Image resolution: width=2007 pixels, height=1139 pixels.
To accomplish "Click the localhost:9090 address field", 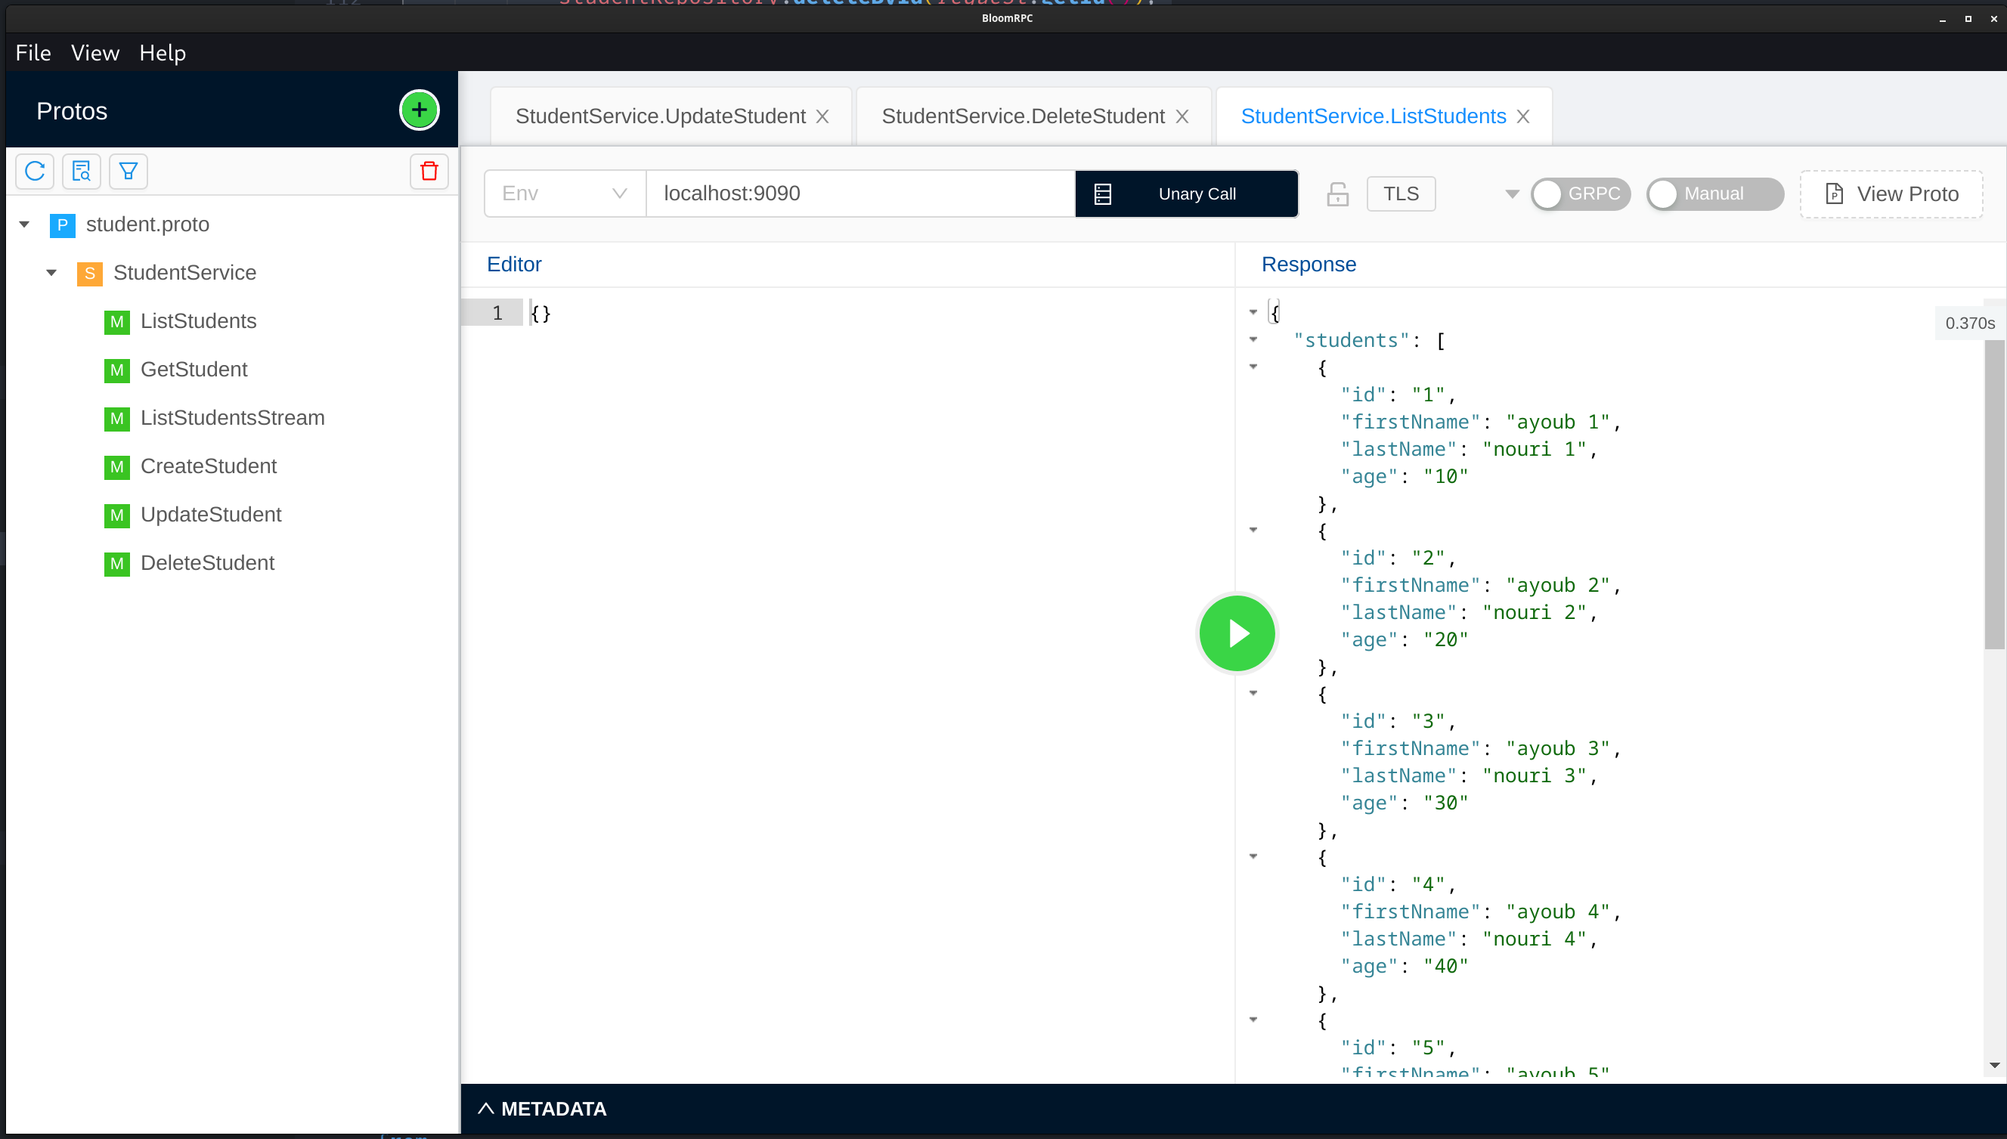I will click(859, 193).
